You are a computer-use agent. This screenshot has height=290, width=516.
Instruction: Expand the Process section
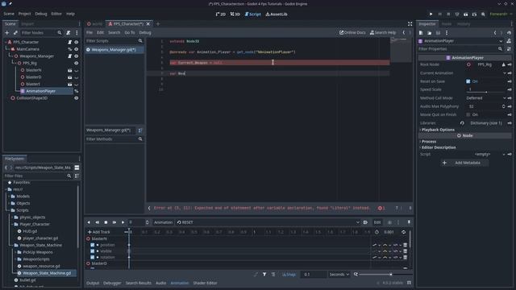pos(428,142)
